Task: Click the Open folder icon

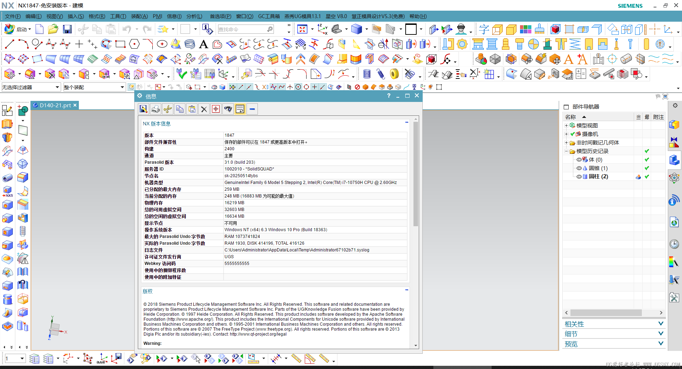Action: (x=53, y=29)
